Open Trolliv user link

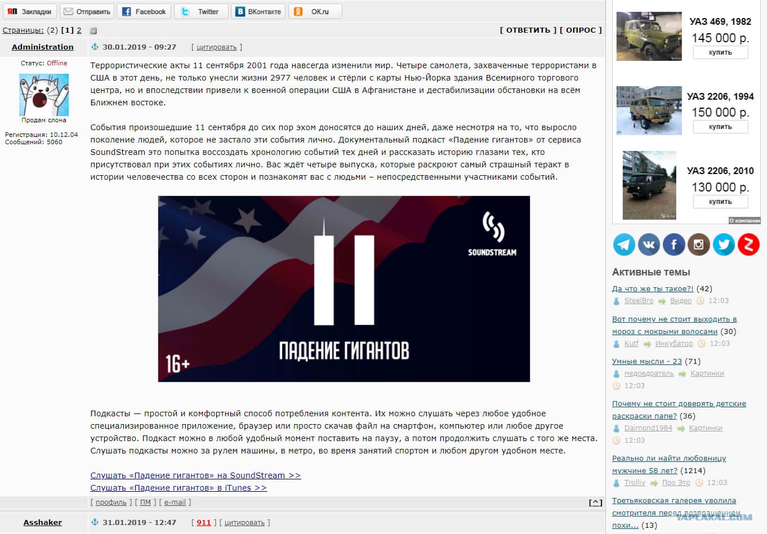[x=635, y=483]
